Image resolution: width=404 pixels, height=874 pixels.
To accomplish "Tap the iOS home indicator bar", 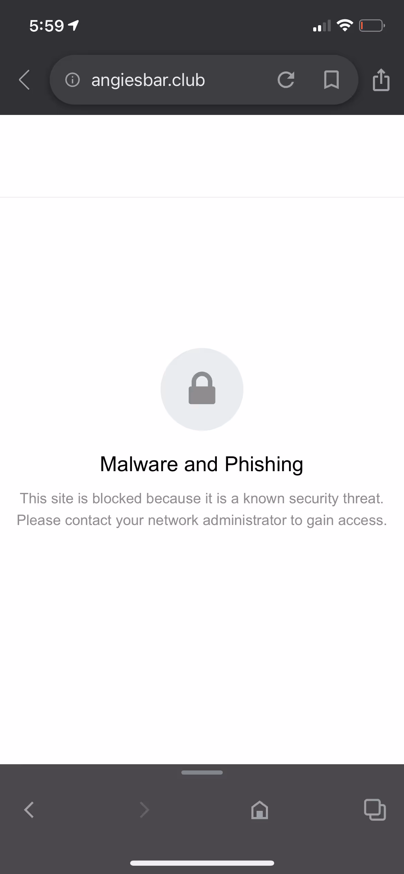I will click(x=202, y=863).
